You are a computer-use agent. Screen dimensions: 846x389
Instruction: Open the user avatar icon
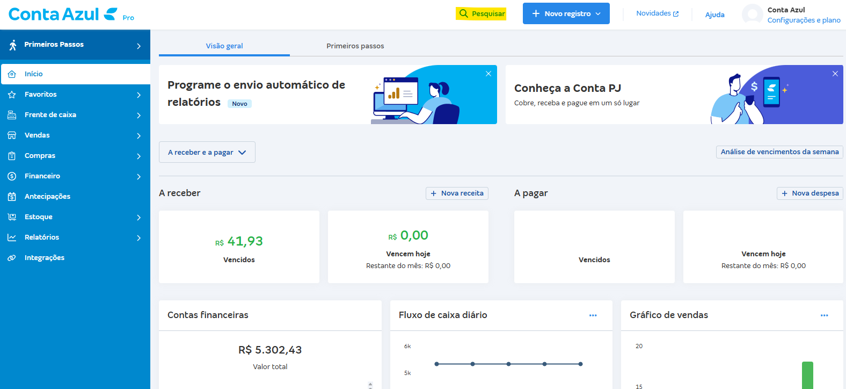(752, 15)
